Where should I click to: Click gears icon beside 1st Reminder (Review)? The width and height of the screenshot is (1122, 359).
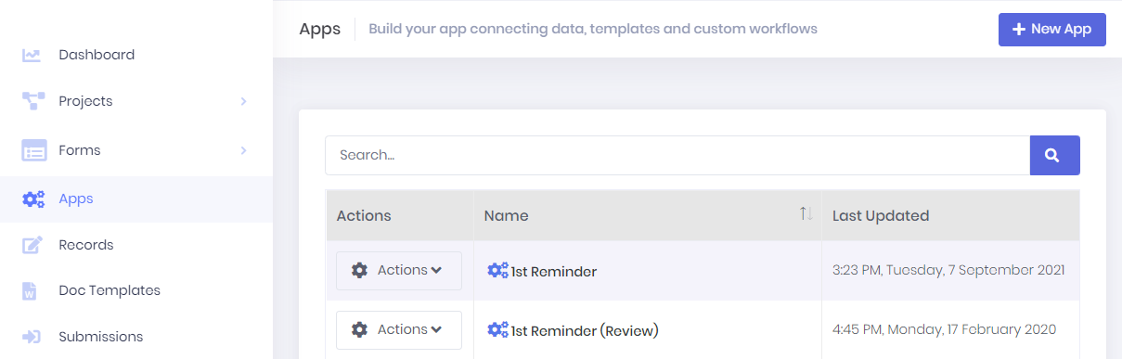pos(497,329)
